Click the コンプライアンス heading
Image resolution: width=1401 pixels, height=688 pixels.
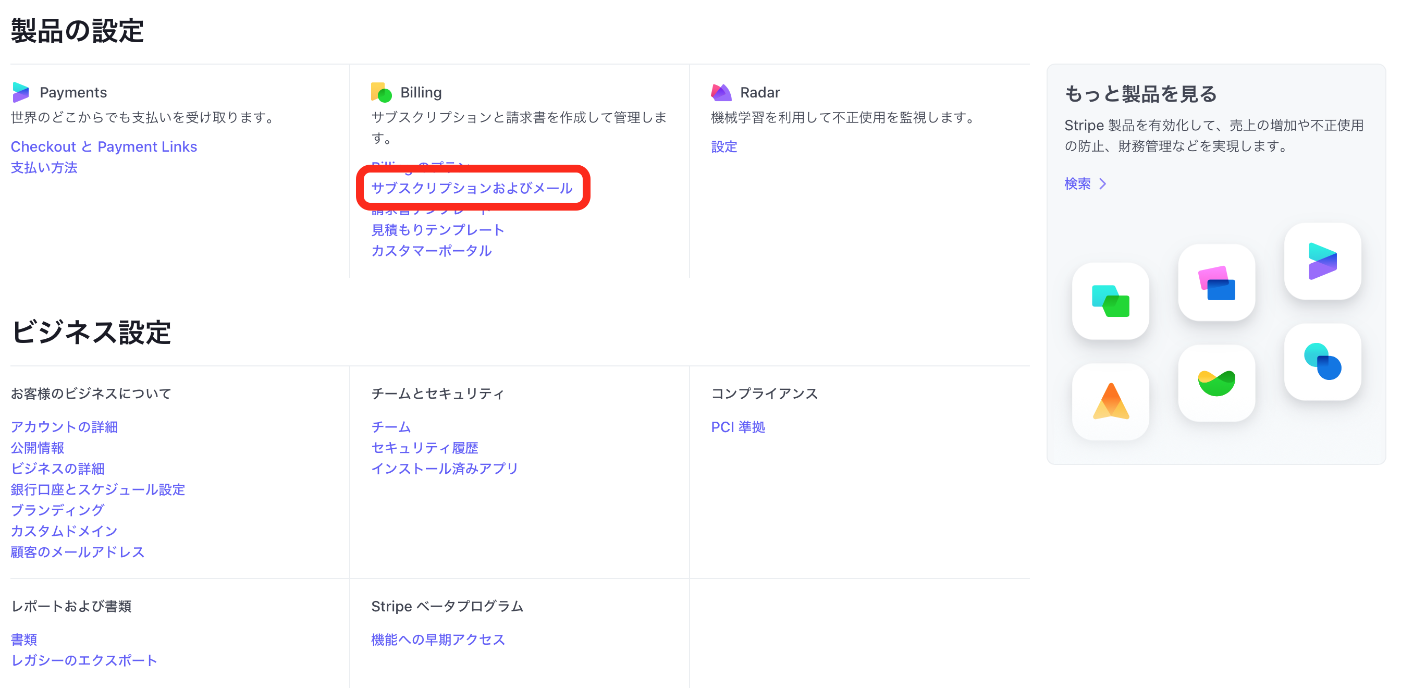765,393
